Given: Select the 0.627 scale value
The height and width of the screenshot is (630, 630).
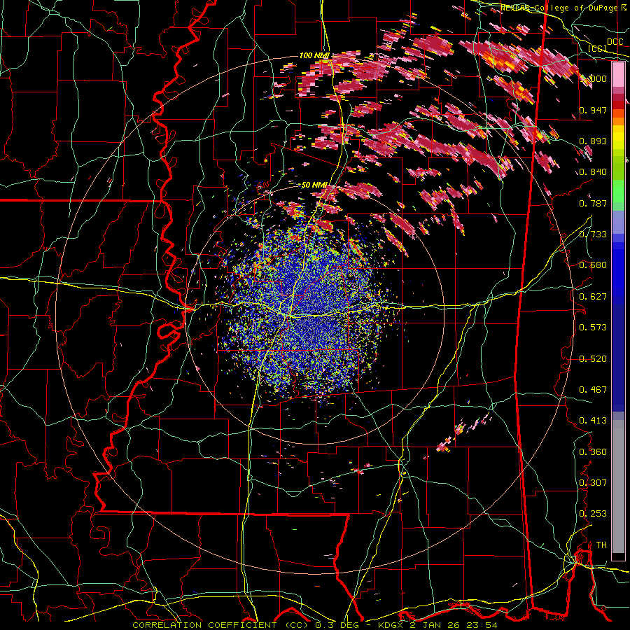Looking at the screenshot, I should 593,297.
